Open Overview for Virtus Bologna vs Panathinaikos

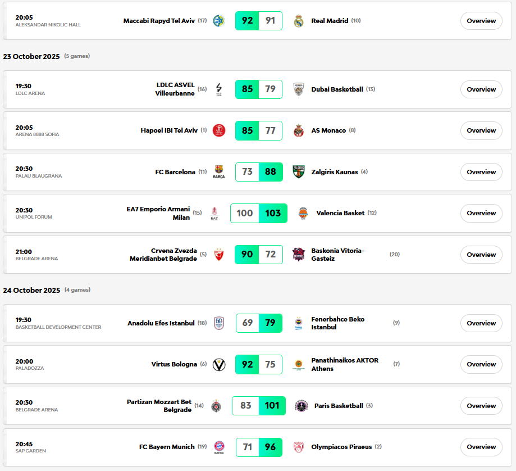481,364
